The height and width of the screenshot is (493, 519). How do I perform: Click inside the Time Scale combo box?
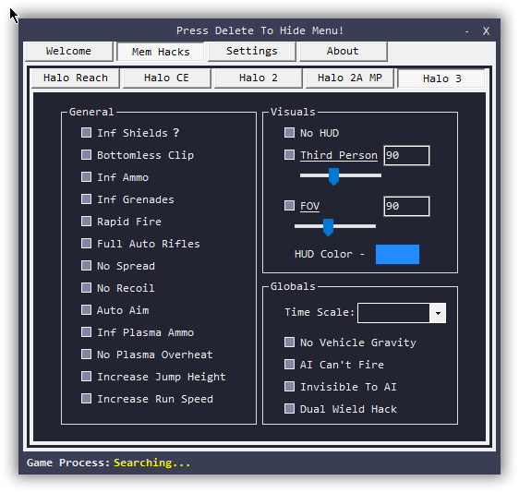coord(394,313)
